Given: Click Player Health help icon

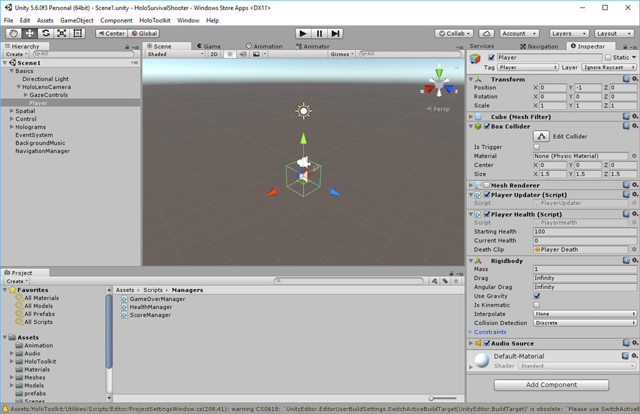Looking at the screenshot, I should 626,214.
